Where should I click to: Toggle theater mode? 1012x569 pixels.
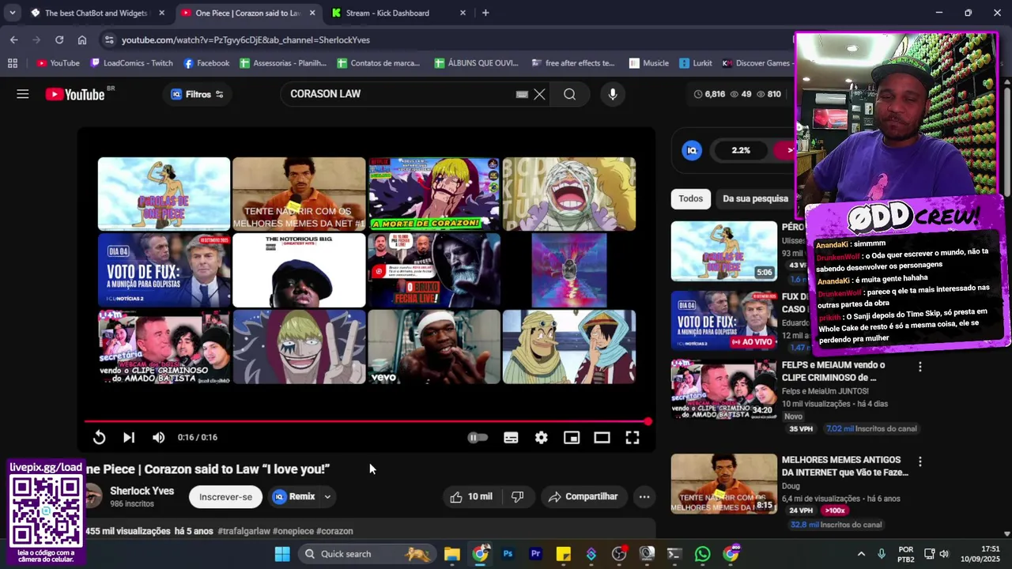602,437
